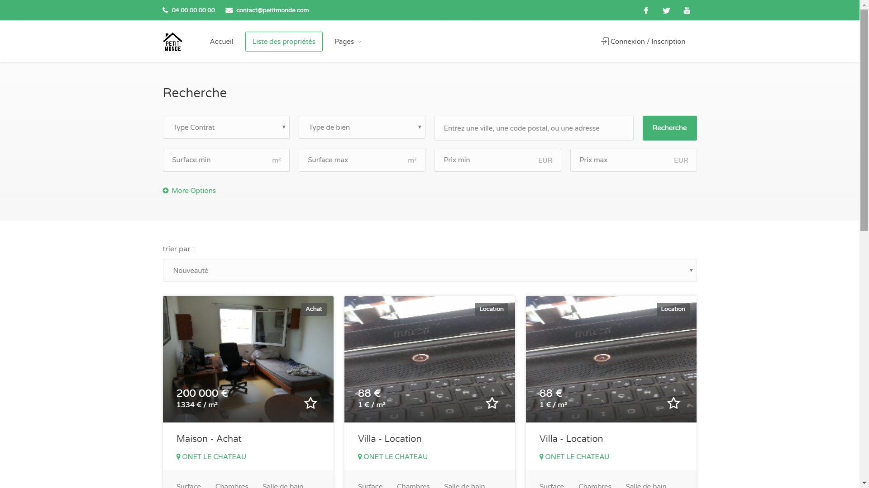Viewport: 869px width, 488px height.
Task: Click ONET LE CHATEAU under Maison - Achat
Action: [x=214, y=457]
